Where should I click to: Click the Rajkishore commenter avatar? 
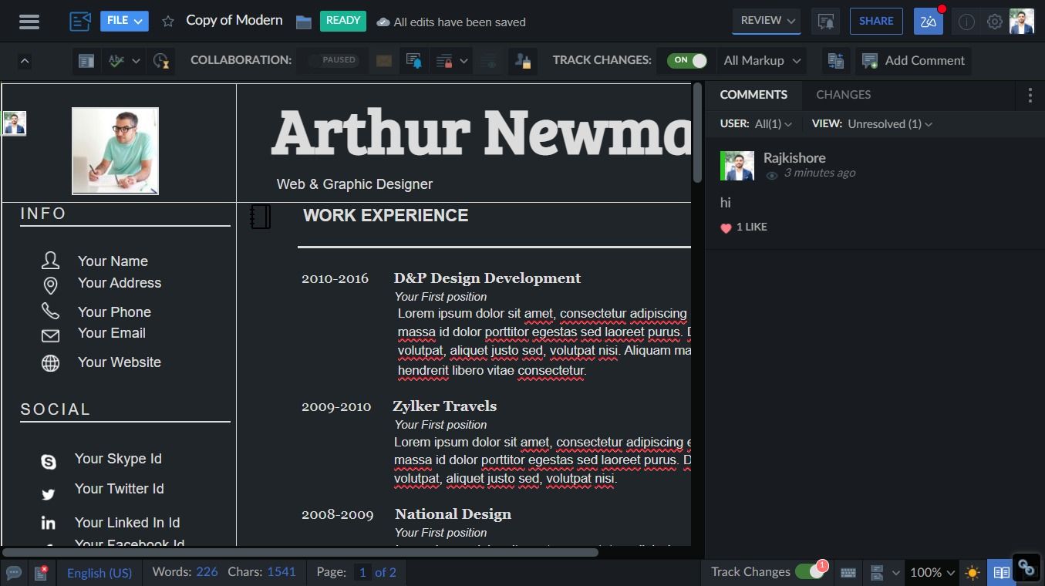coord(737,166)
